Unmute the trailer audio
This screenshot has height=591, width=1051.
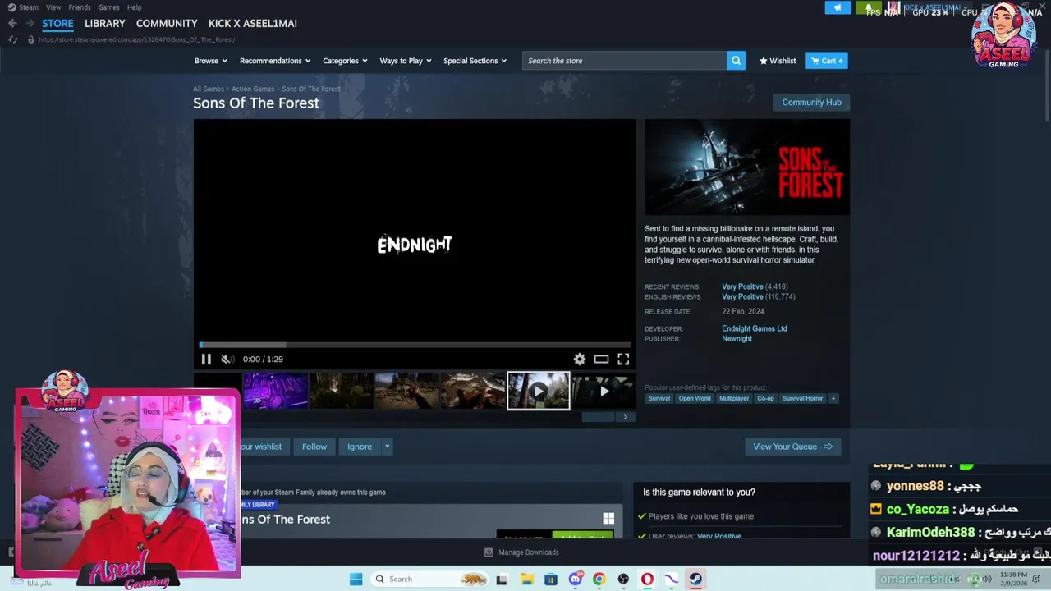pyautogui.click(x=227, y=359)
